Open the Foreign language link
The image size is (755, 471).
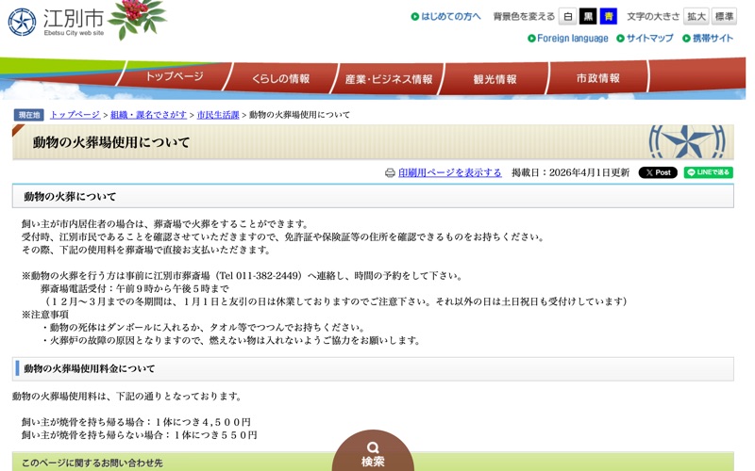click(573, 39)
